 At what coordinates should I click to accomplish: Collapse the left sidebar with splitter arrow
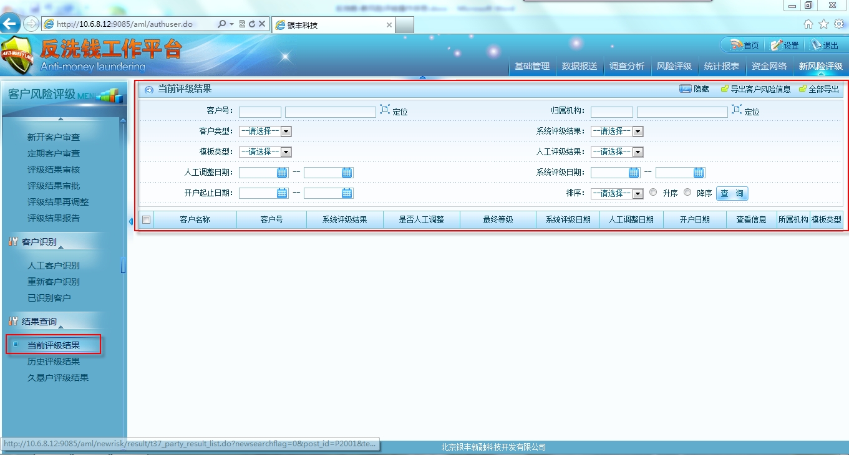131,221
